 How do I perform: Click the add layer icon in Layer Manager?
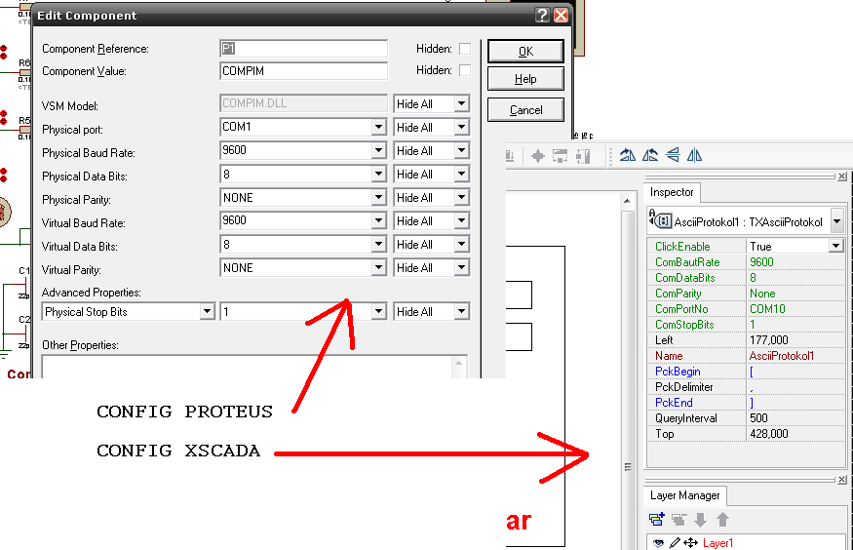click(x=657, y=520)
